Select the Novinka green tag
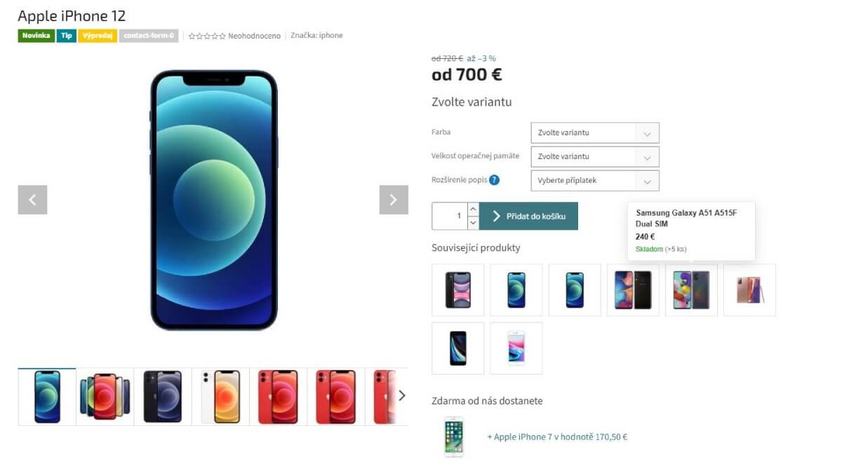 36,36
